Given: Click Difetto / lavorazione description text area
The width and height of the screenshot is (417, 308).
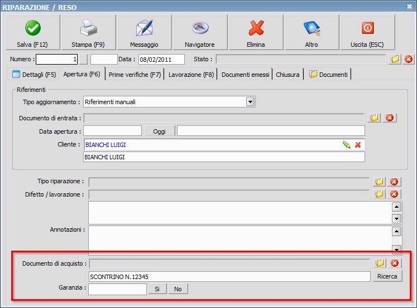Looking at the screenshot, I should [240, 213].
